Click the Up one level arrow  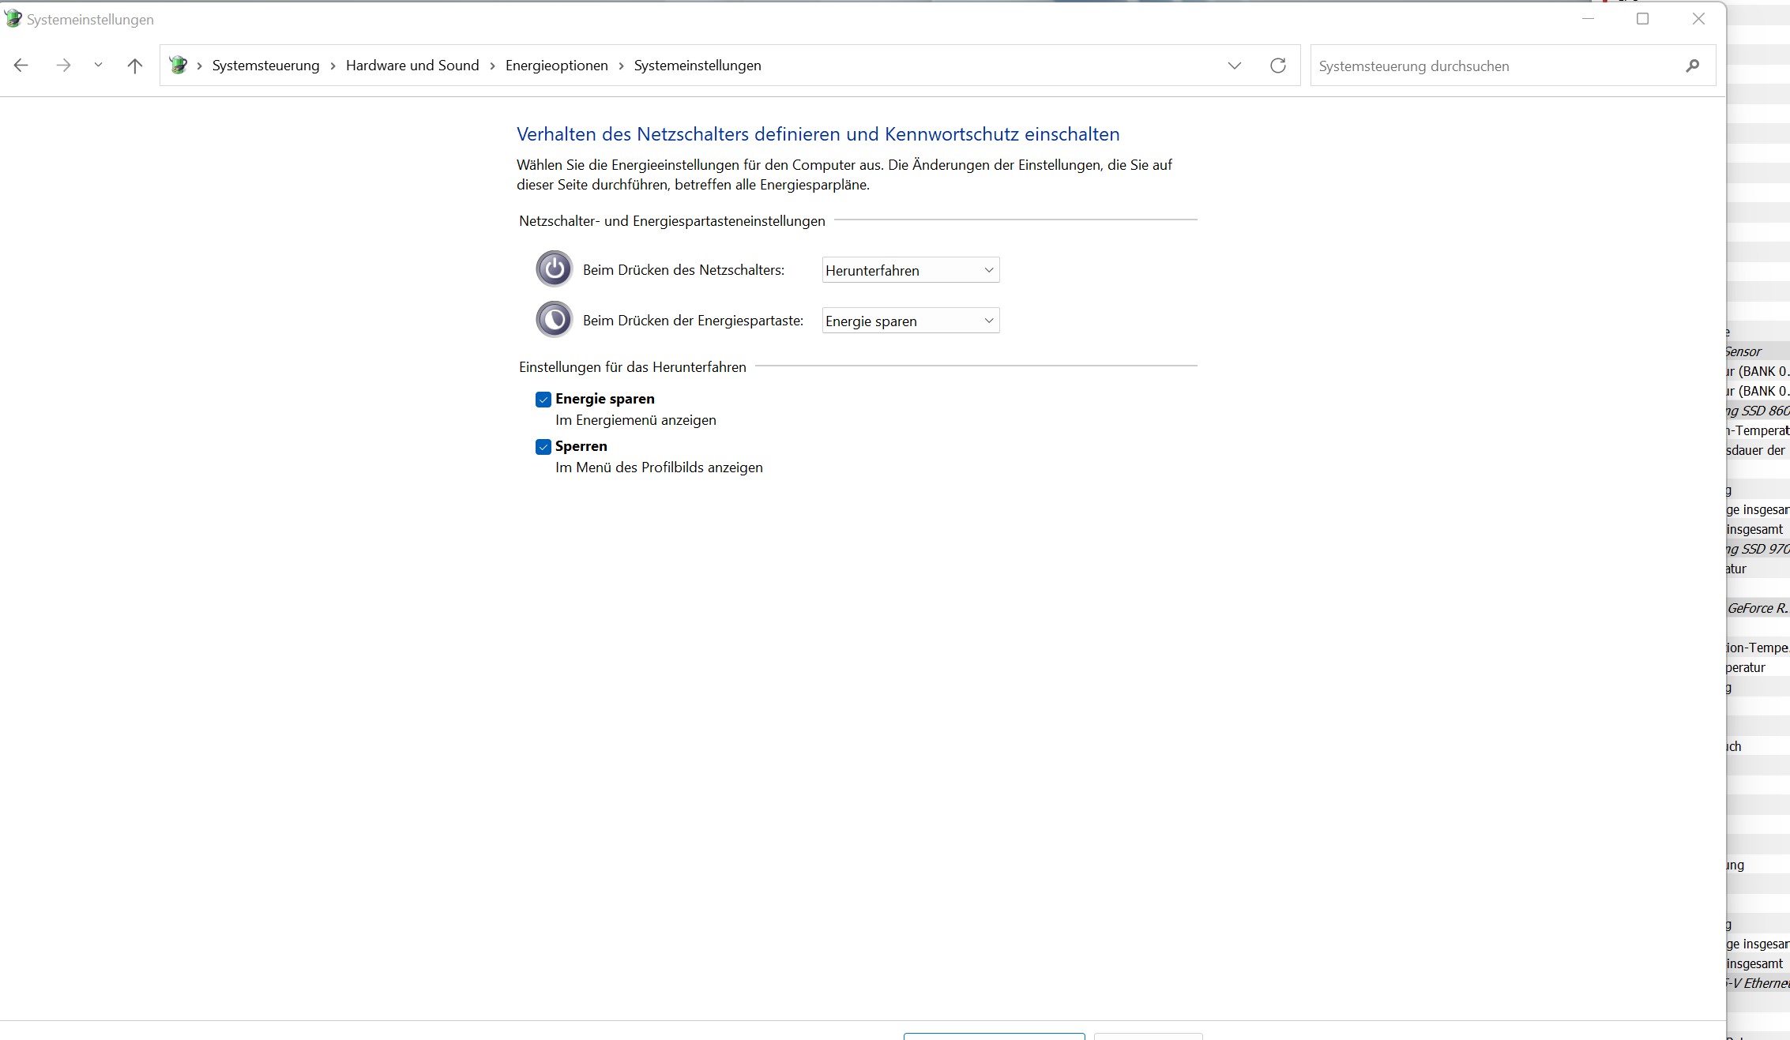pyautogui.click(x=134, y=66)
